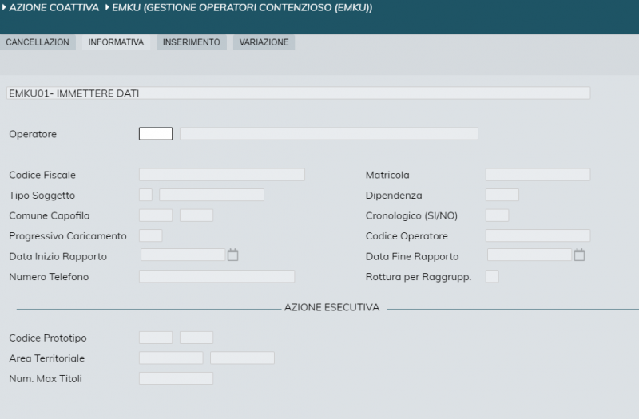Open the INSERIMENTO tab
639x419 pixels.
point(191,42)
